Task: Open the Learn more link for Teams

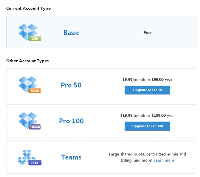Action: [164, 160]
